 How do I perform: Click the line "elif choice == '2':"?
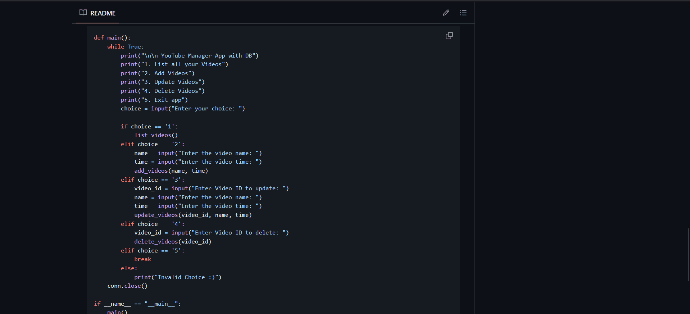click(x=153, y=144)
